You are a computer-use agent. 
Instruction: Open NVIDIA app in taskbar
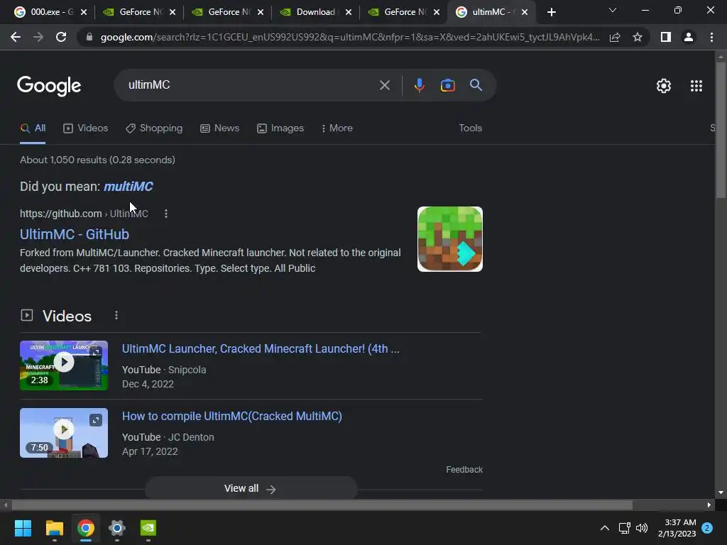click(x=148, y=528)
